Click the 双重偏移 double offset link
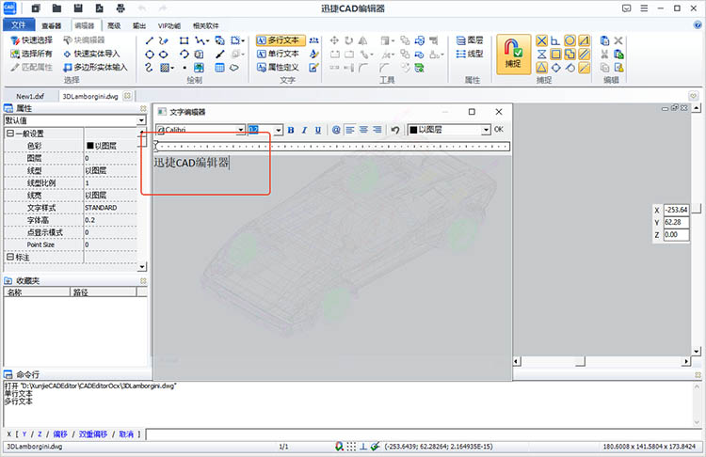The height and width of the screenshot is (457, 706). pos(93,434)
